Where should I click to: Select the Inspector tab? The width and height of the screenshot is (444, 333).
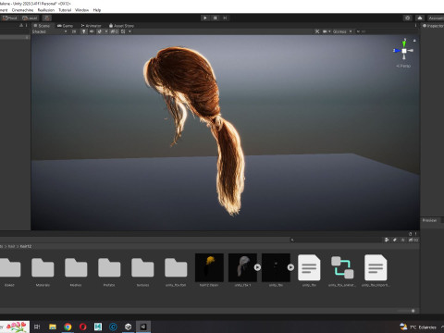[433, 26]
